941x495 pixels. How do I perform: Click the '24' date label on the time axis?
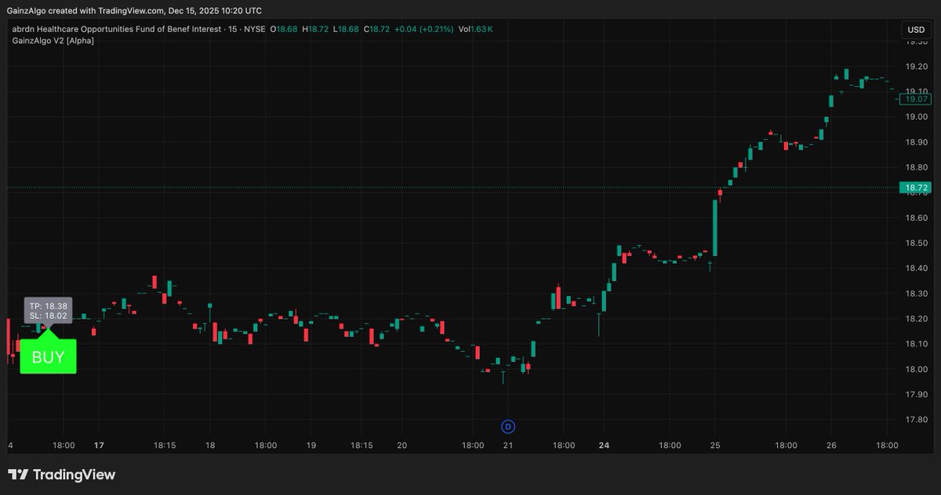tap(605, 444)
